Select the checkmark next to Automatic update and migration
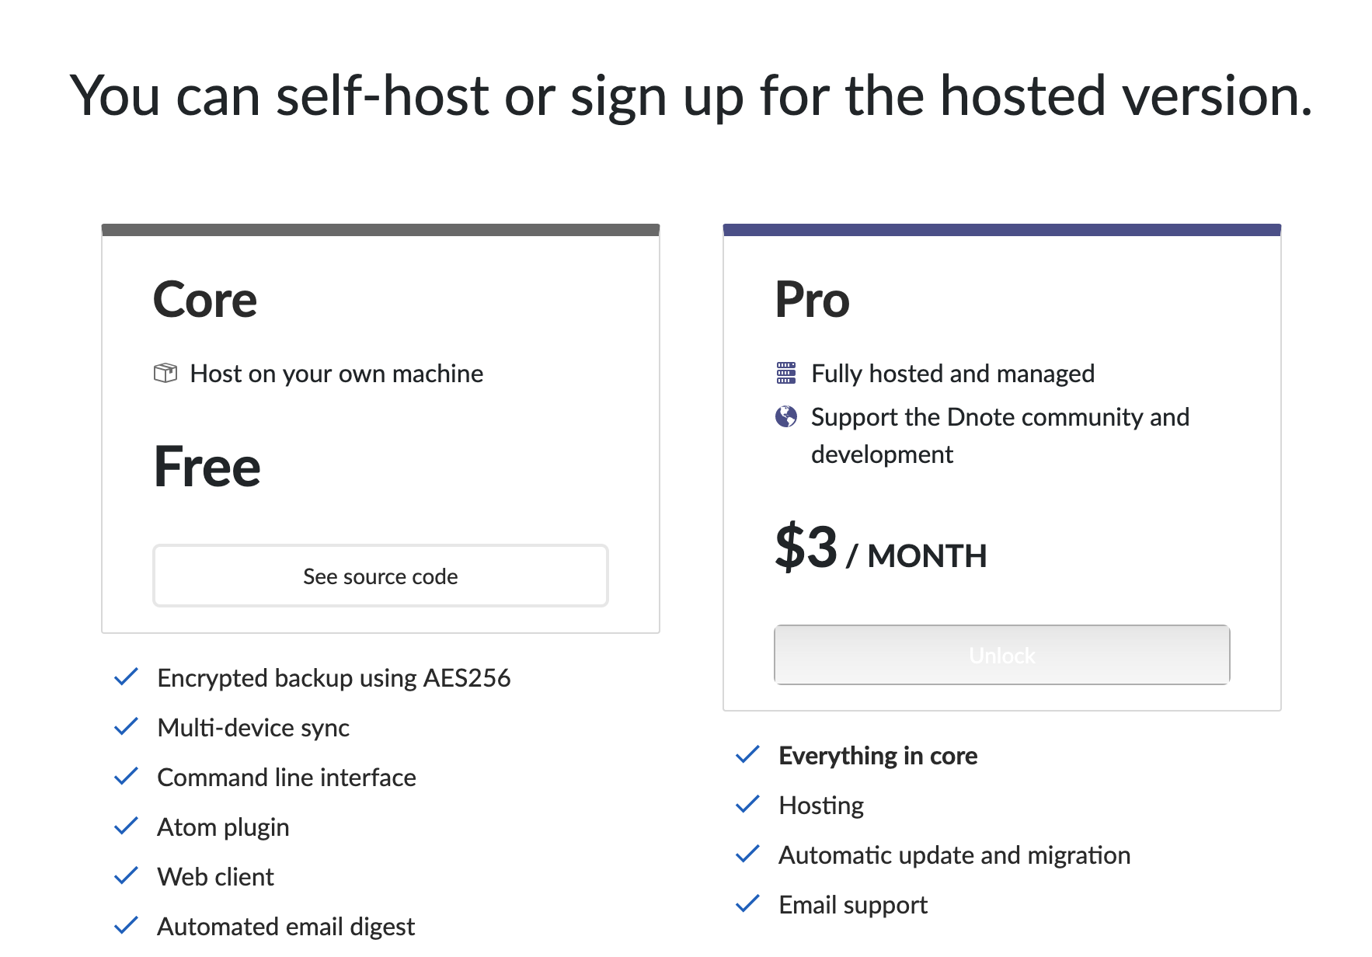 click(x=747, y=854)
